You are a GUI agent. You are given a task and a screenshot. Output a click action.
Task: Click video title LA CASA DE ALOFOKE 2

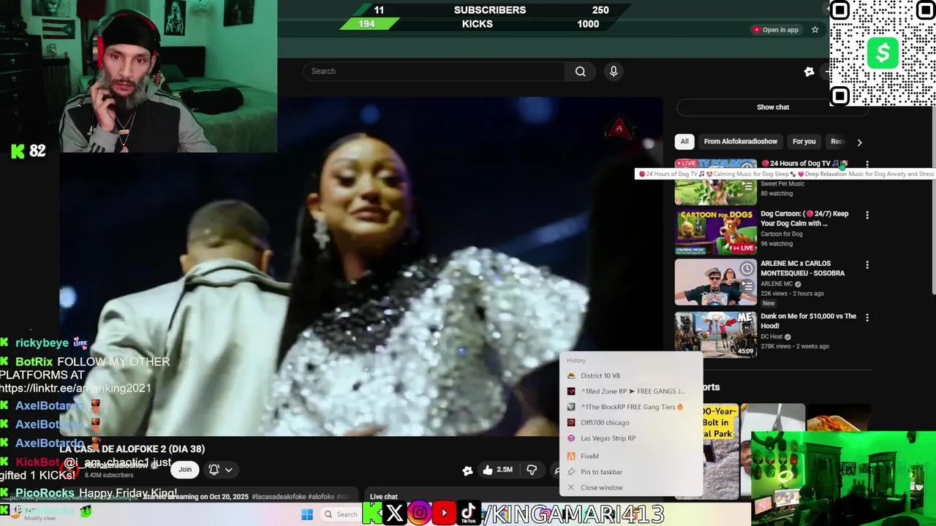pos(132,449)
